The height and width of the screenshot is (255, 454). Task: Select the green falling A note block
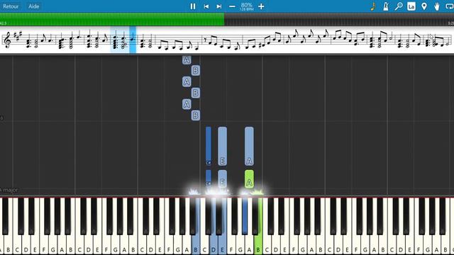click(x=249, y=179)
